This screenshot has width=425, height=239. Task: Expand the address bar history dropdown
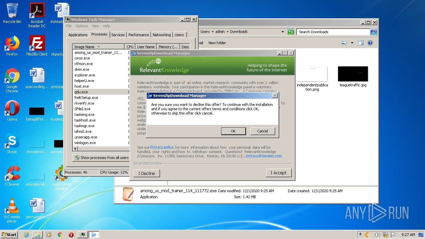click(x=283, y=32)
